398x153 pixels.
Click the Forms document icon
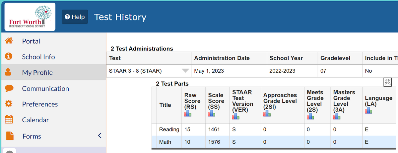tap(10, 136)
